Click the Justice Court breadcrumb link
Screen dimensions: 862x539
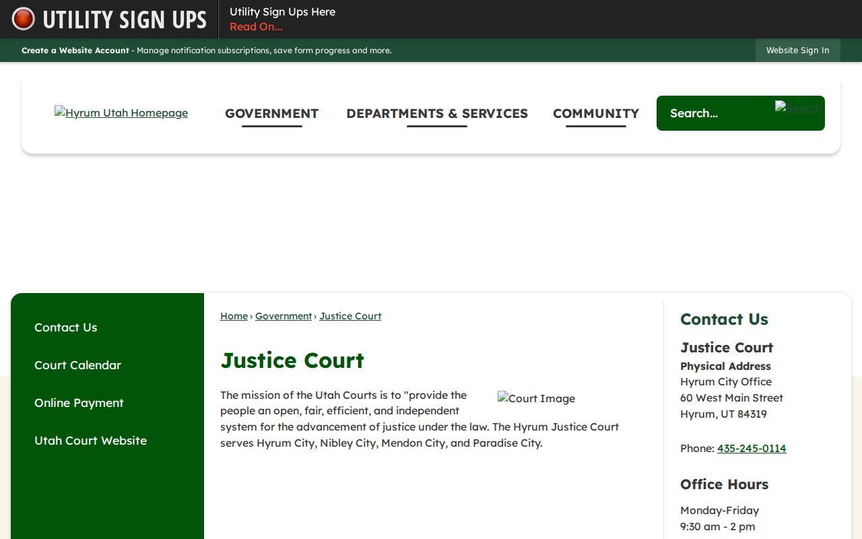click(350, 316)
